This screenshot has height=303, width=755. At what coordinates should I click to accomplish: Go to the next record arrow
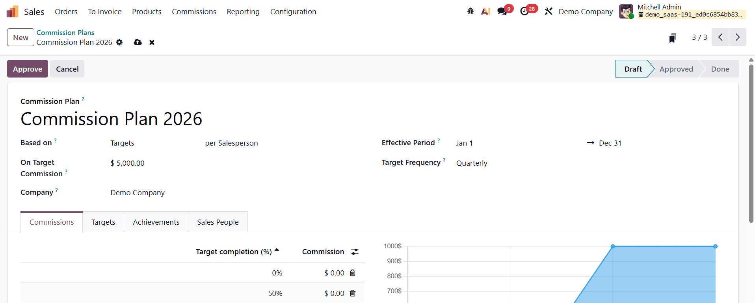click(738, 37)
